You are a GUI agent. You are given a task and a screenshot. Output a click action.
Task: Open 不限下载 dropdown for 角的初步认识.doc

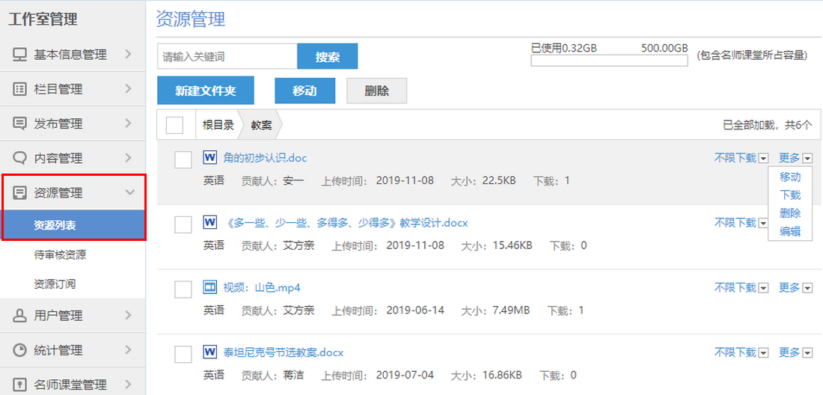(763, 158)
